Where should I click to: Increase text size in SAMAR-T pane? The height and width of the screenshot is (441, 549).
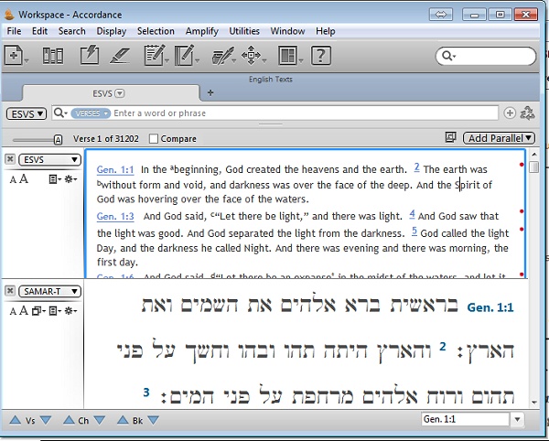(x=24, y=310)
